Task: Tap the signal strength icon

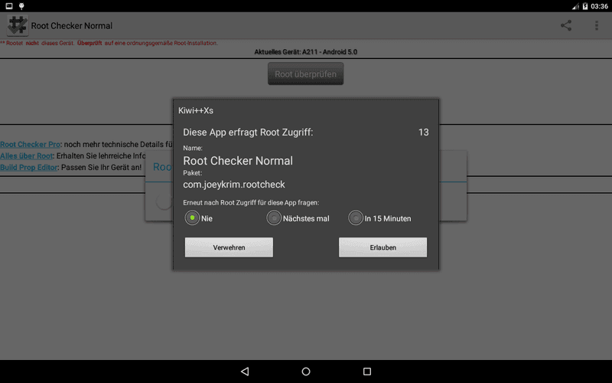Action: pyautogui.click(x=576, y=6)
